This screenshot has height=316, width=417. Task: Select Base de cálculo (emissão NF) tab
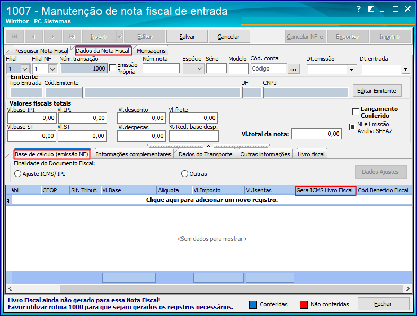coord(51,154)
